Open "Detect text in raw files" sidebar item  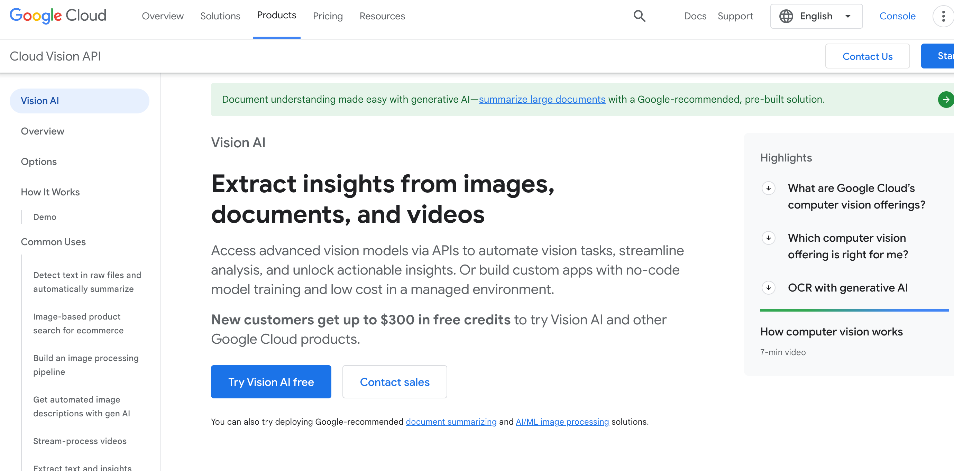[x=88, y=282]
